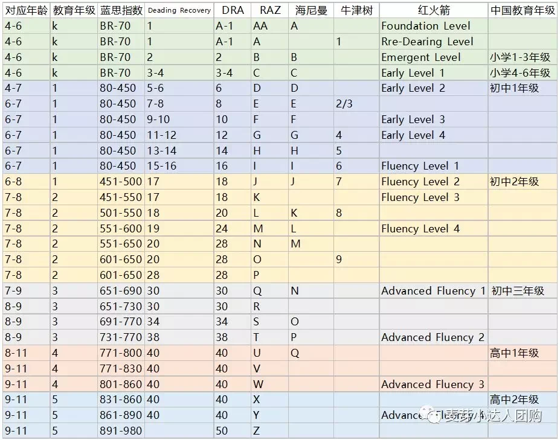Select the 蓝思指数 column header
560x440 pixels.
(121, 10)
